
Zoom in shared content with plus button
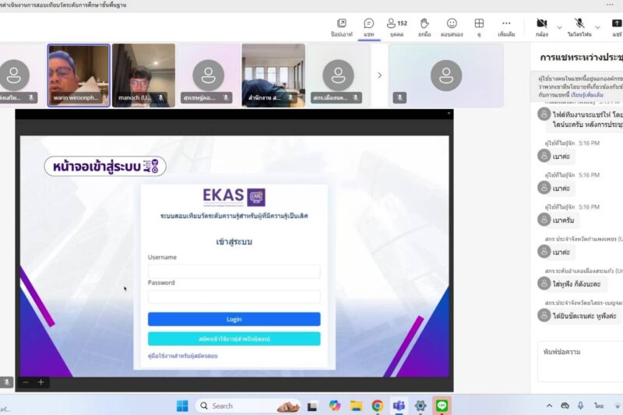click(41, 382)
